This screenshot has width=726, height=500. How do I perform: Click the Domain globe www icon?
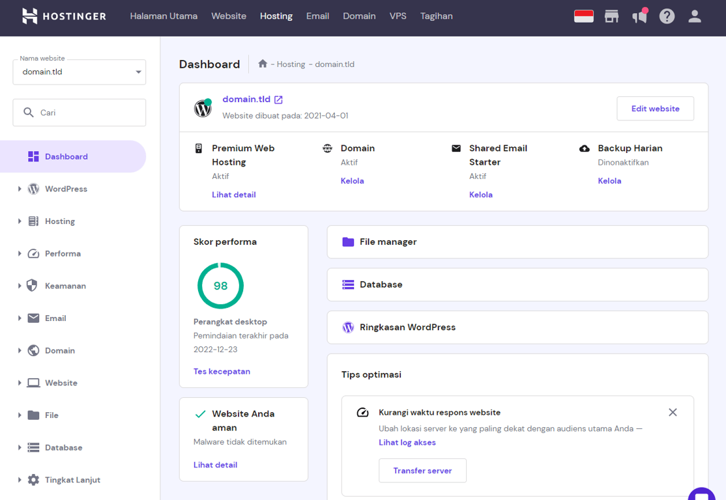point(327,148)
